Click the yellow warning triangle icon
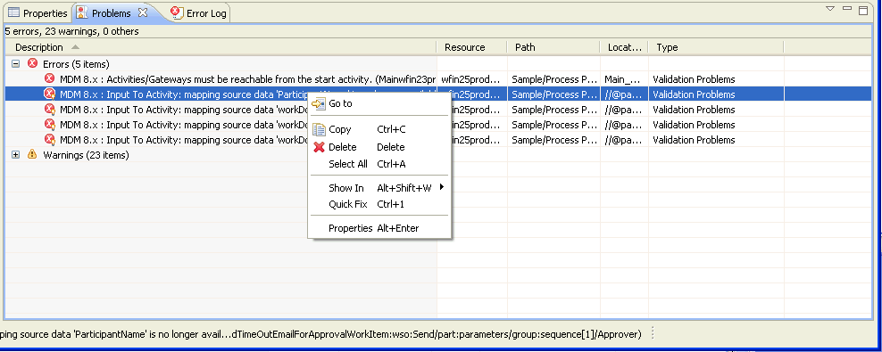 point(32,154)
